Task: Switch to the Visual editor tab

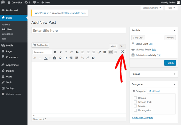Action: [114, 46]
